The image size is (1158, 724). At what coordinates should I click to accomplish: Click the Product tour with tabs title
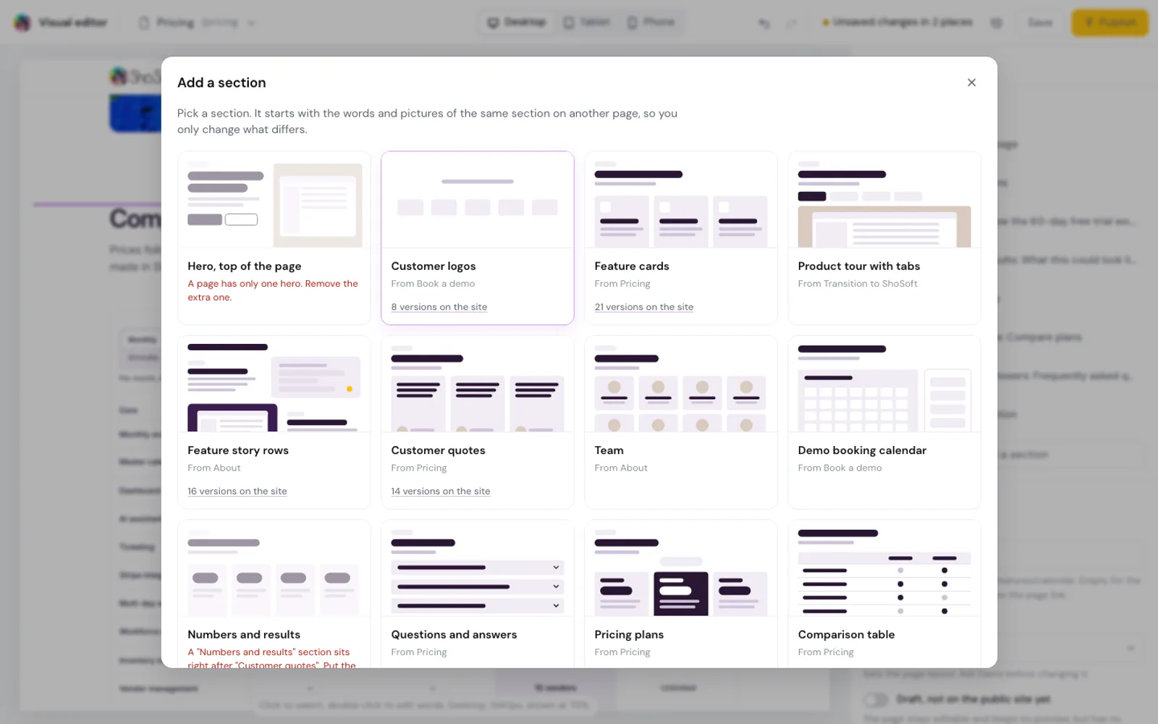[x=859, y=266]
